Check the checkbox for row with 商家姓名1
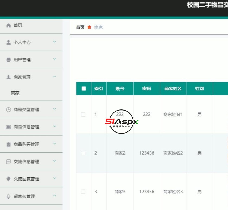Viewport: 228px width, 210px height. point(83,114)
